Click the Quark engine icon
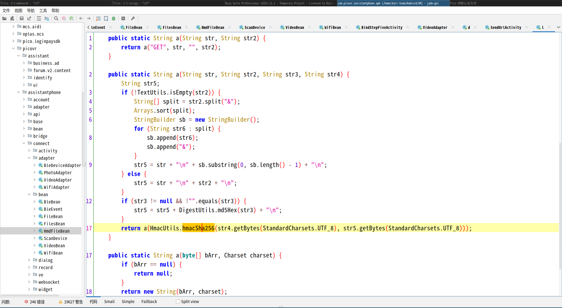 coord(106,18)
